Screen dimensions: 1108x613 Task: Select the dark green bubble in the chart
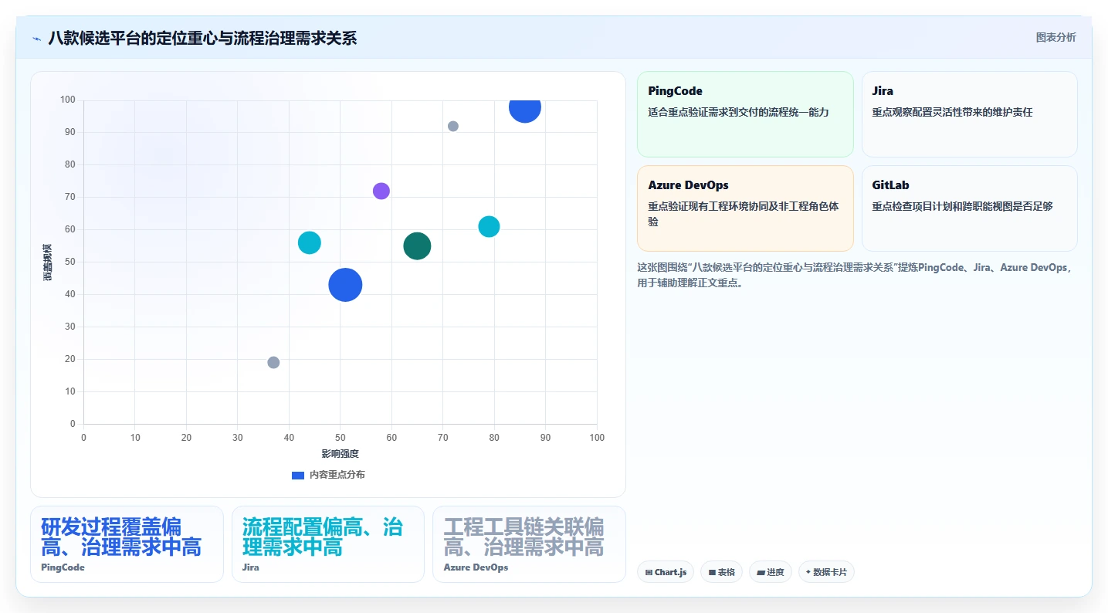pyautogui.click(x=417, y=246)
